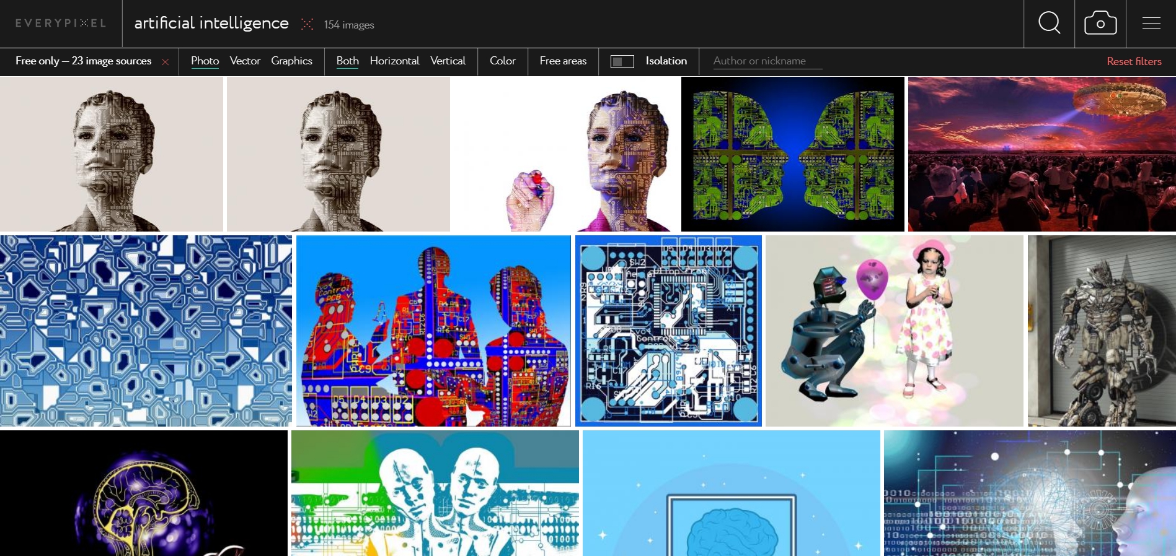The height and width of the screenshot is (556, 1176).
Task: Click the dotted icon beside the search term
Action: [307, 24]
